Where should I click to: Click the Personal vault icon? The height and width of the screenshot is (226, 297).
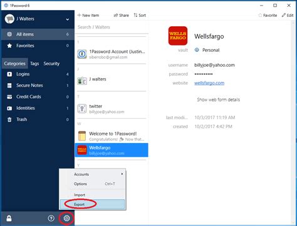click(197, 50)
